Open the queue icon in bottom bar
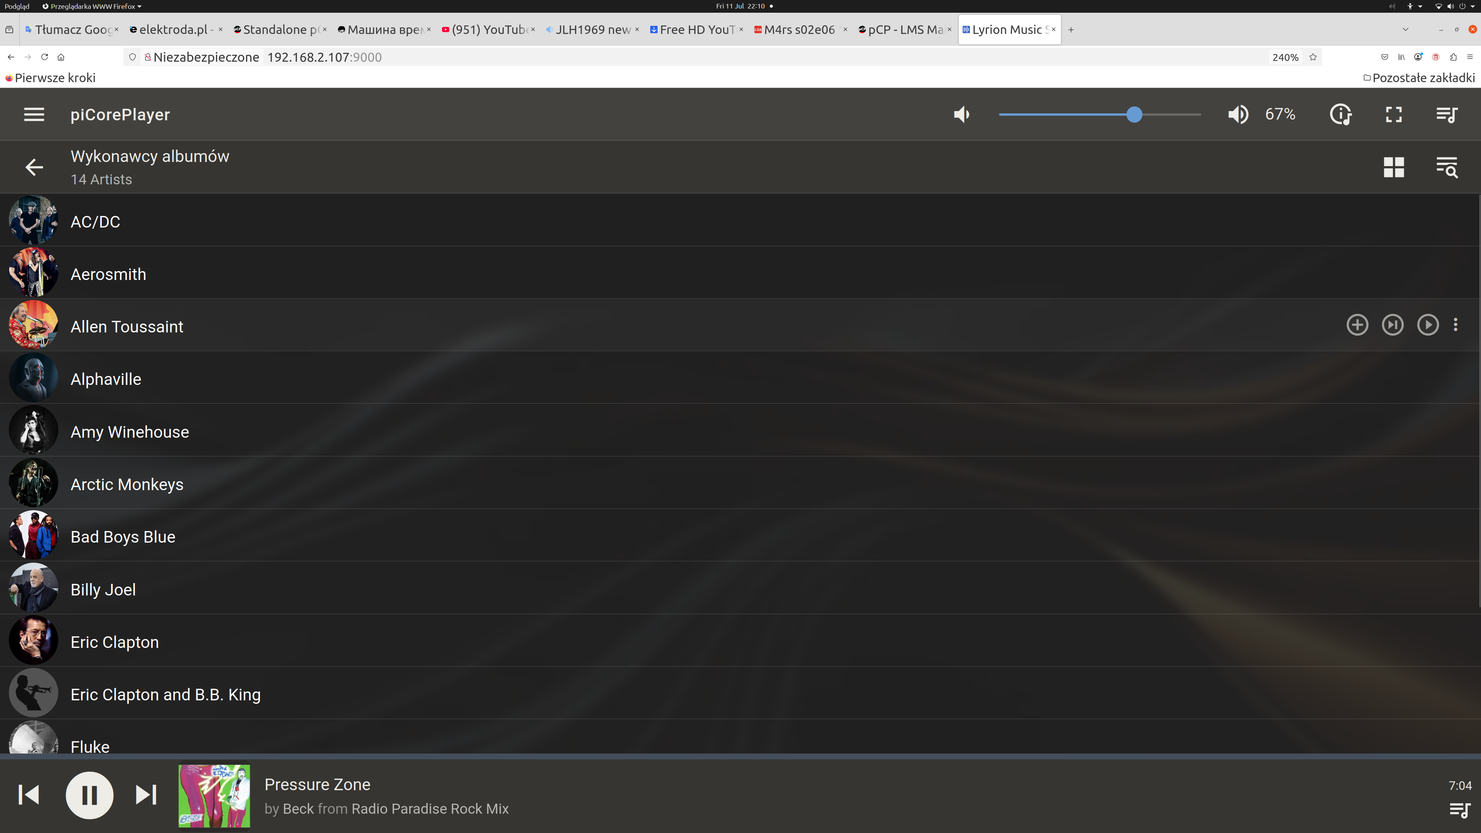Viewport: 1481px width, 833px height. (1460, 811)
